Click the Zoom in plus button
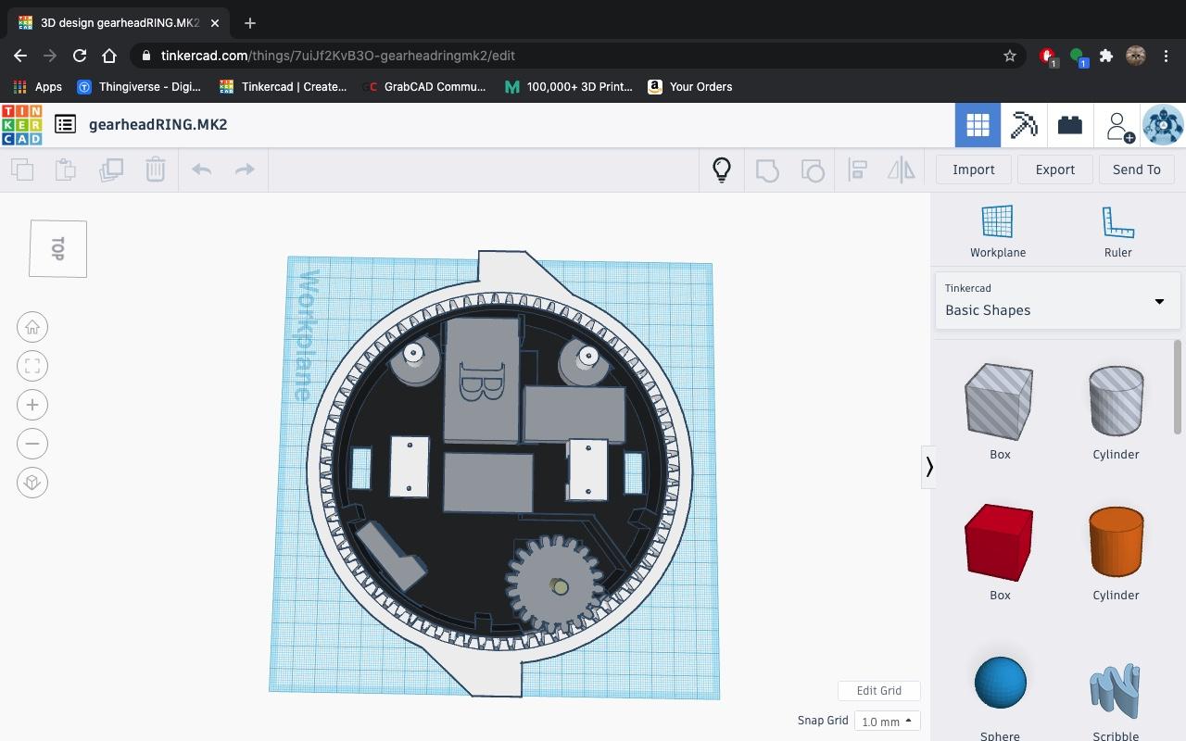This screenshot has height=741, width=1186. point(32,405)
